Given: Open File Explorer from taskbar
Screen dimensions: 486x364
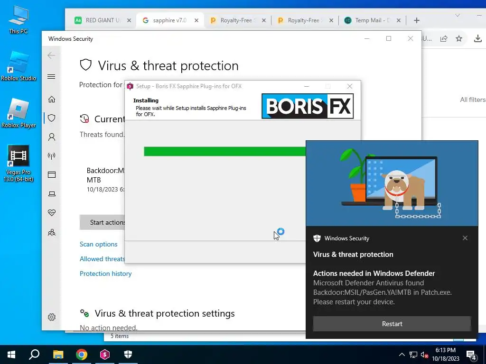Looking at the screenshot, I should pos(58,355).
